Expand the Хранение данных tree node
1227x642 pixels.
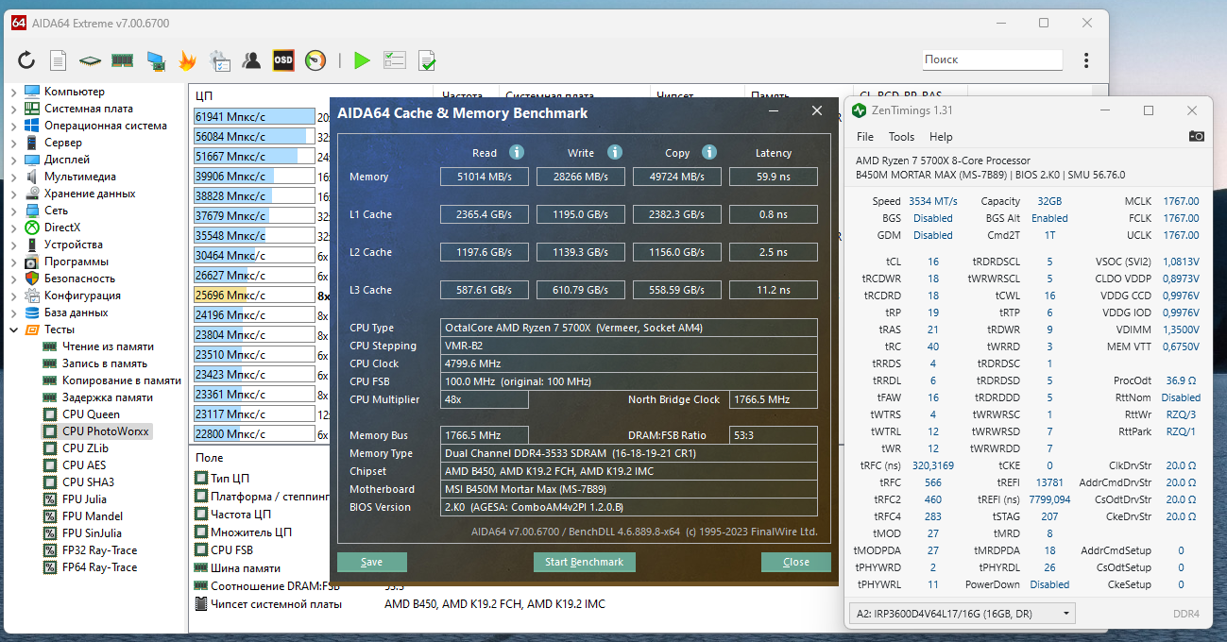click(13, 194)
